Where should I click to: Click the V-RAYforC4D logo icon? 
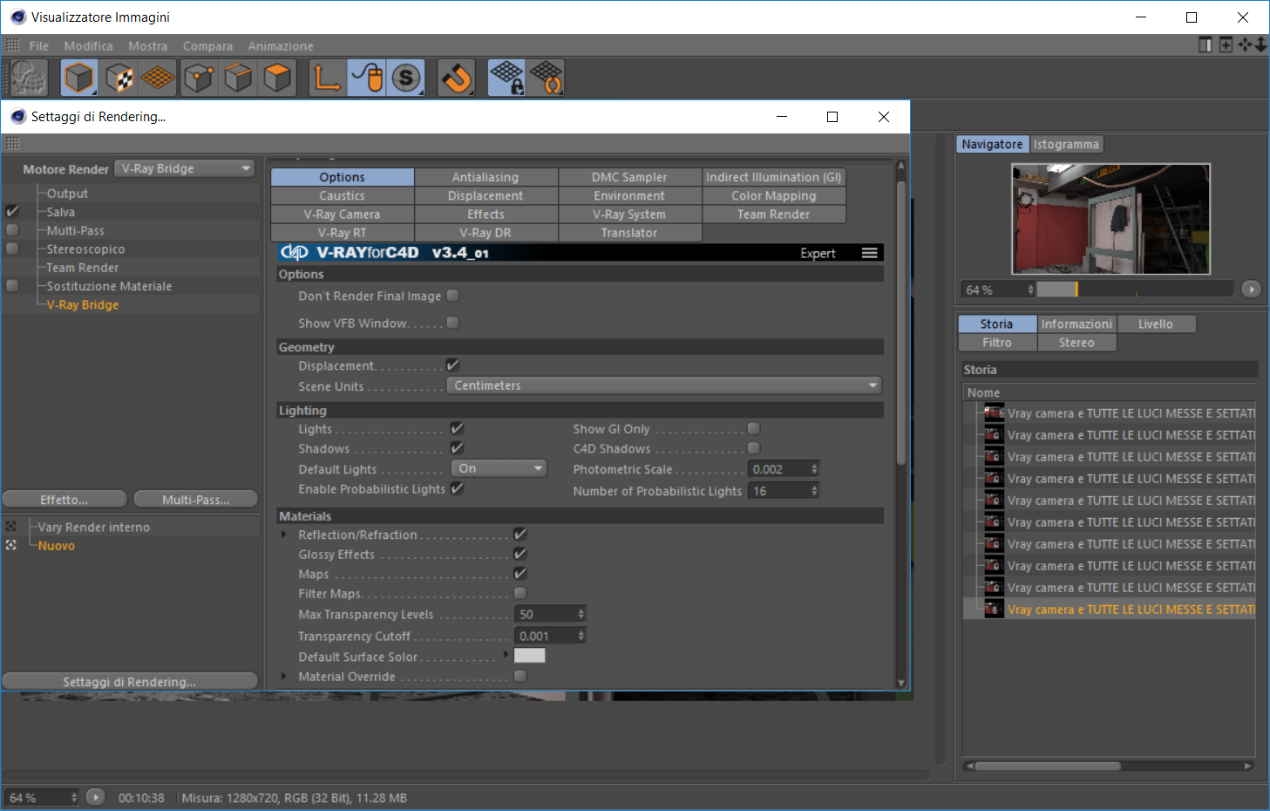[295, 253]
